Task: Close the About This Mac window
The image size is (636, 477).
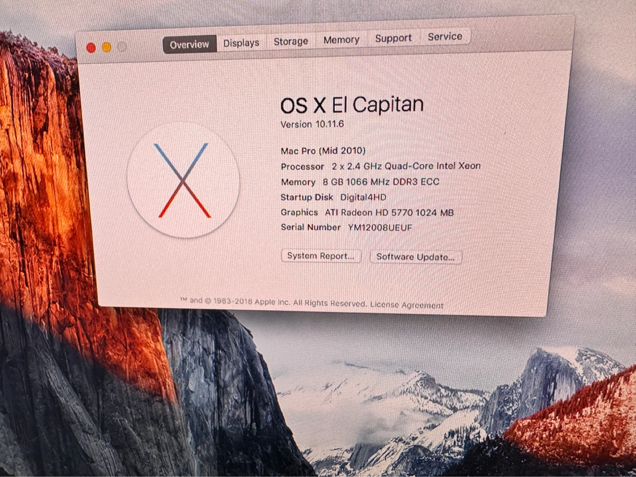Action: [91, 48]
